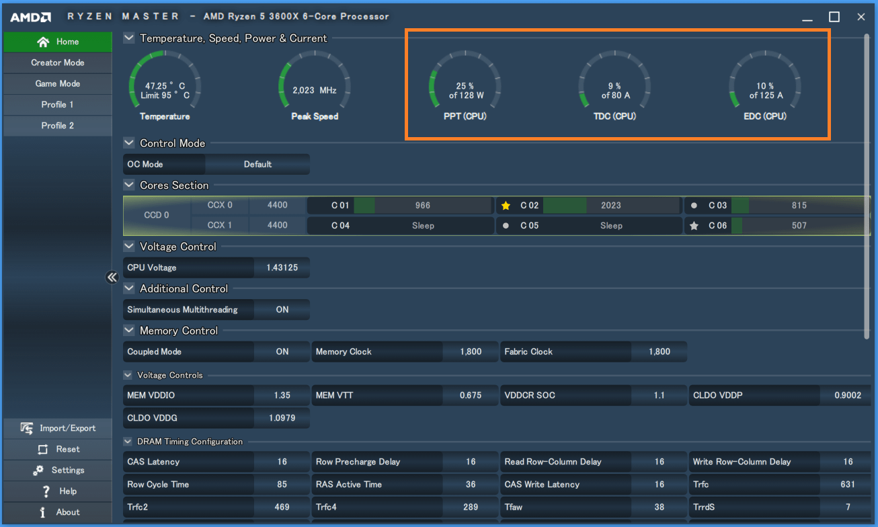Click the C 02 core speed bar

pos(611,206)
